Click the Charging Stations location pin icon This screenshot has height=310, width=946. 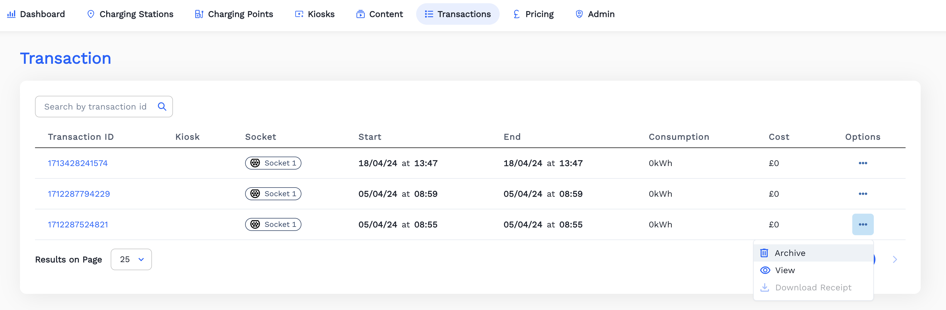(x=91, y=14)
